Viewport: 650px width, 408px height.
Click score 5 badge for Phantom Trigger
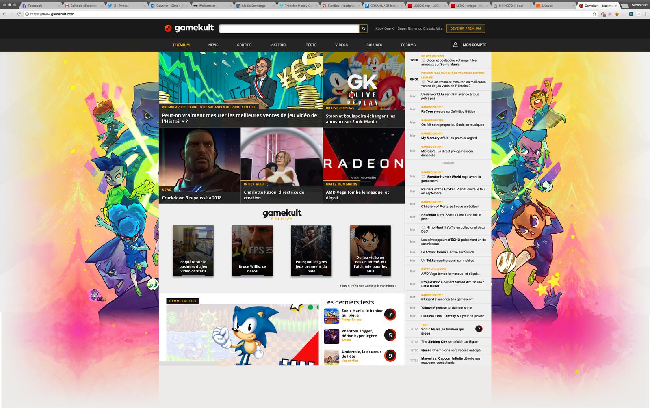pyautogui.click(x=390, y=335)
